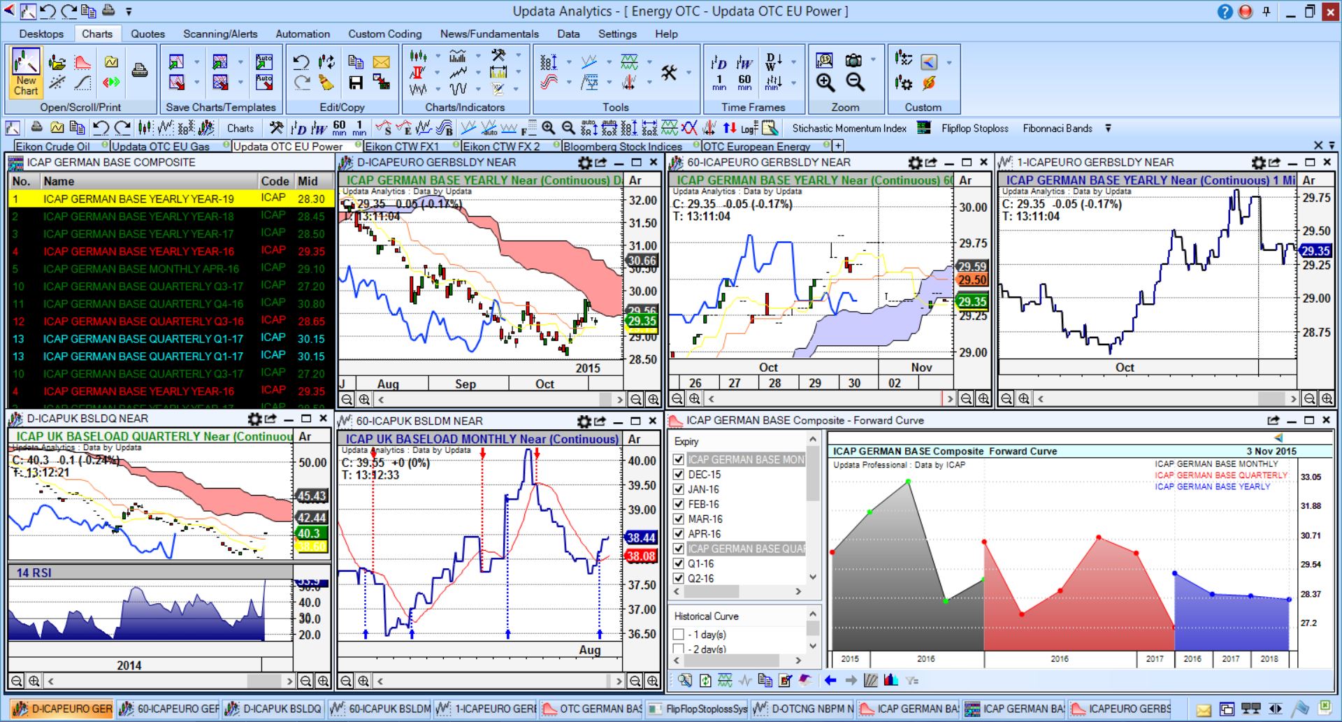Uncheck JAN-16 expiry checkbox
1342x722 pixels.
coord(678,489)
